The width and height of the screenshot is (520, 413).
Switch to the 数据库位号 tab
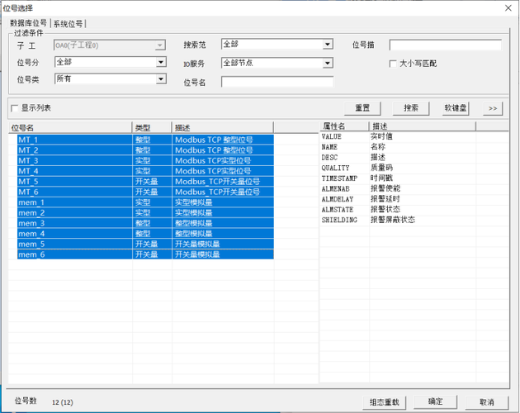[x=29, y=23]
